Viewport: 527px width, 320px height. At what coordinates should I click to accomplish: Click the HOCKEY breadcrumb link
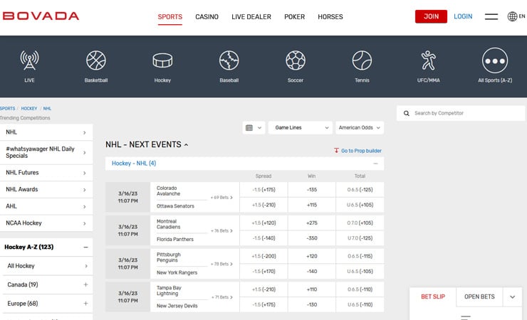29,109
